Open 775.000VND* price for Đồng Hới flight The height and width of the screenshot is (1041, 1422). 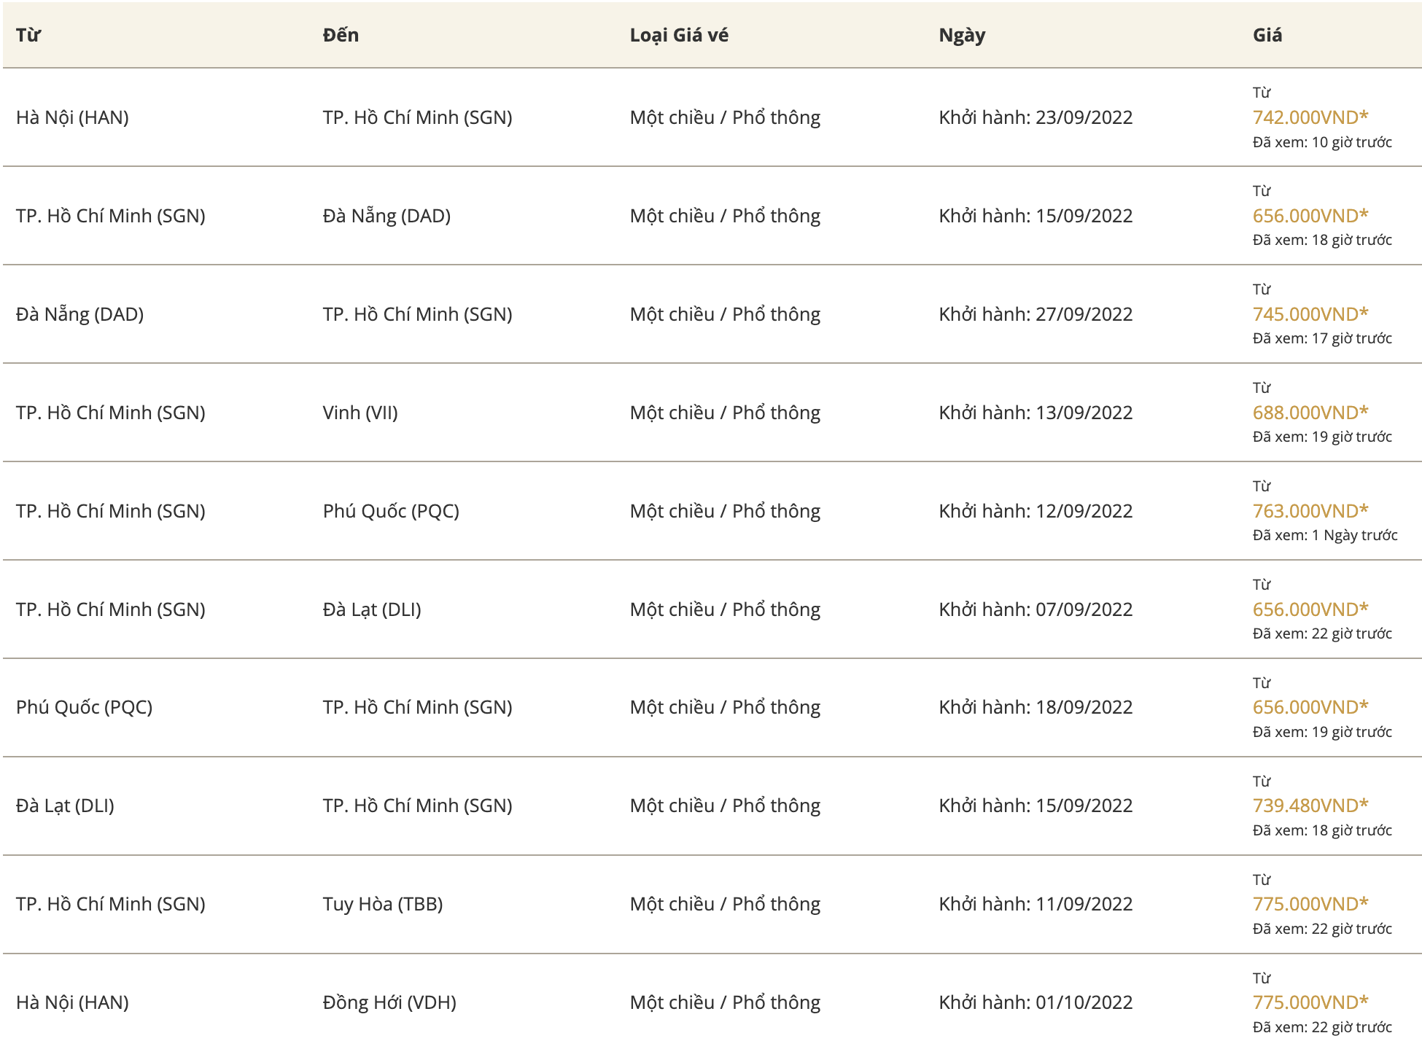point(1310,1002)
